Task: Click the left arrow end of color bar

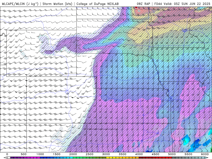Action: pyautogui.click(x=5, y=158)
